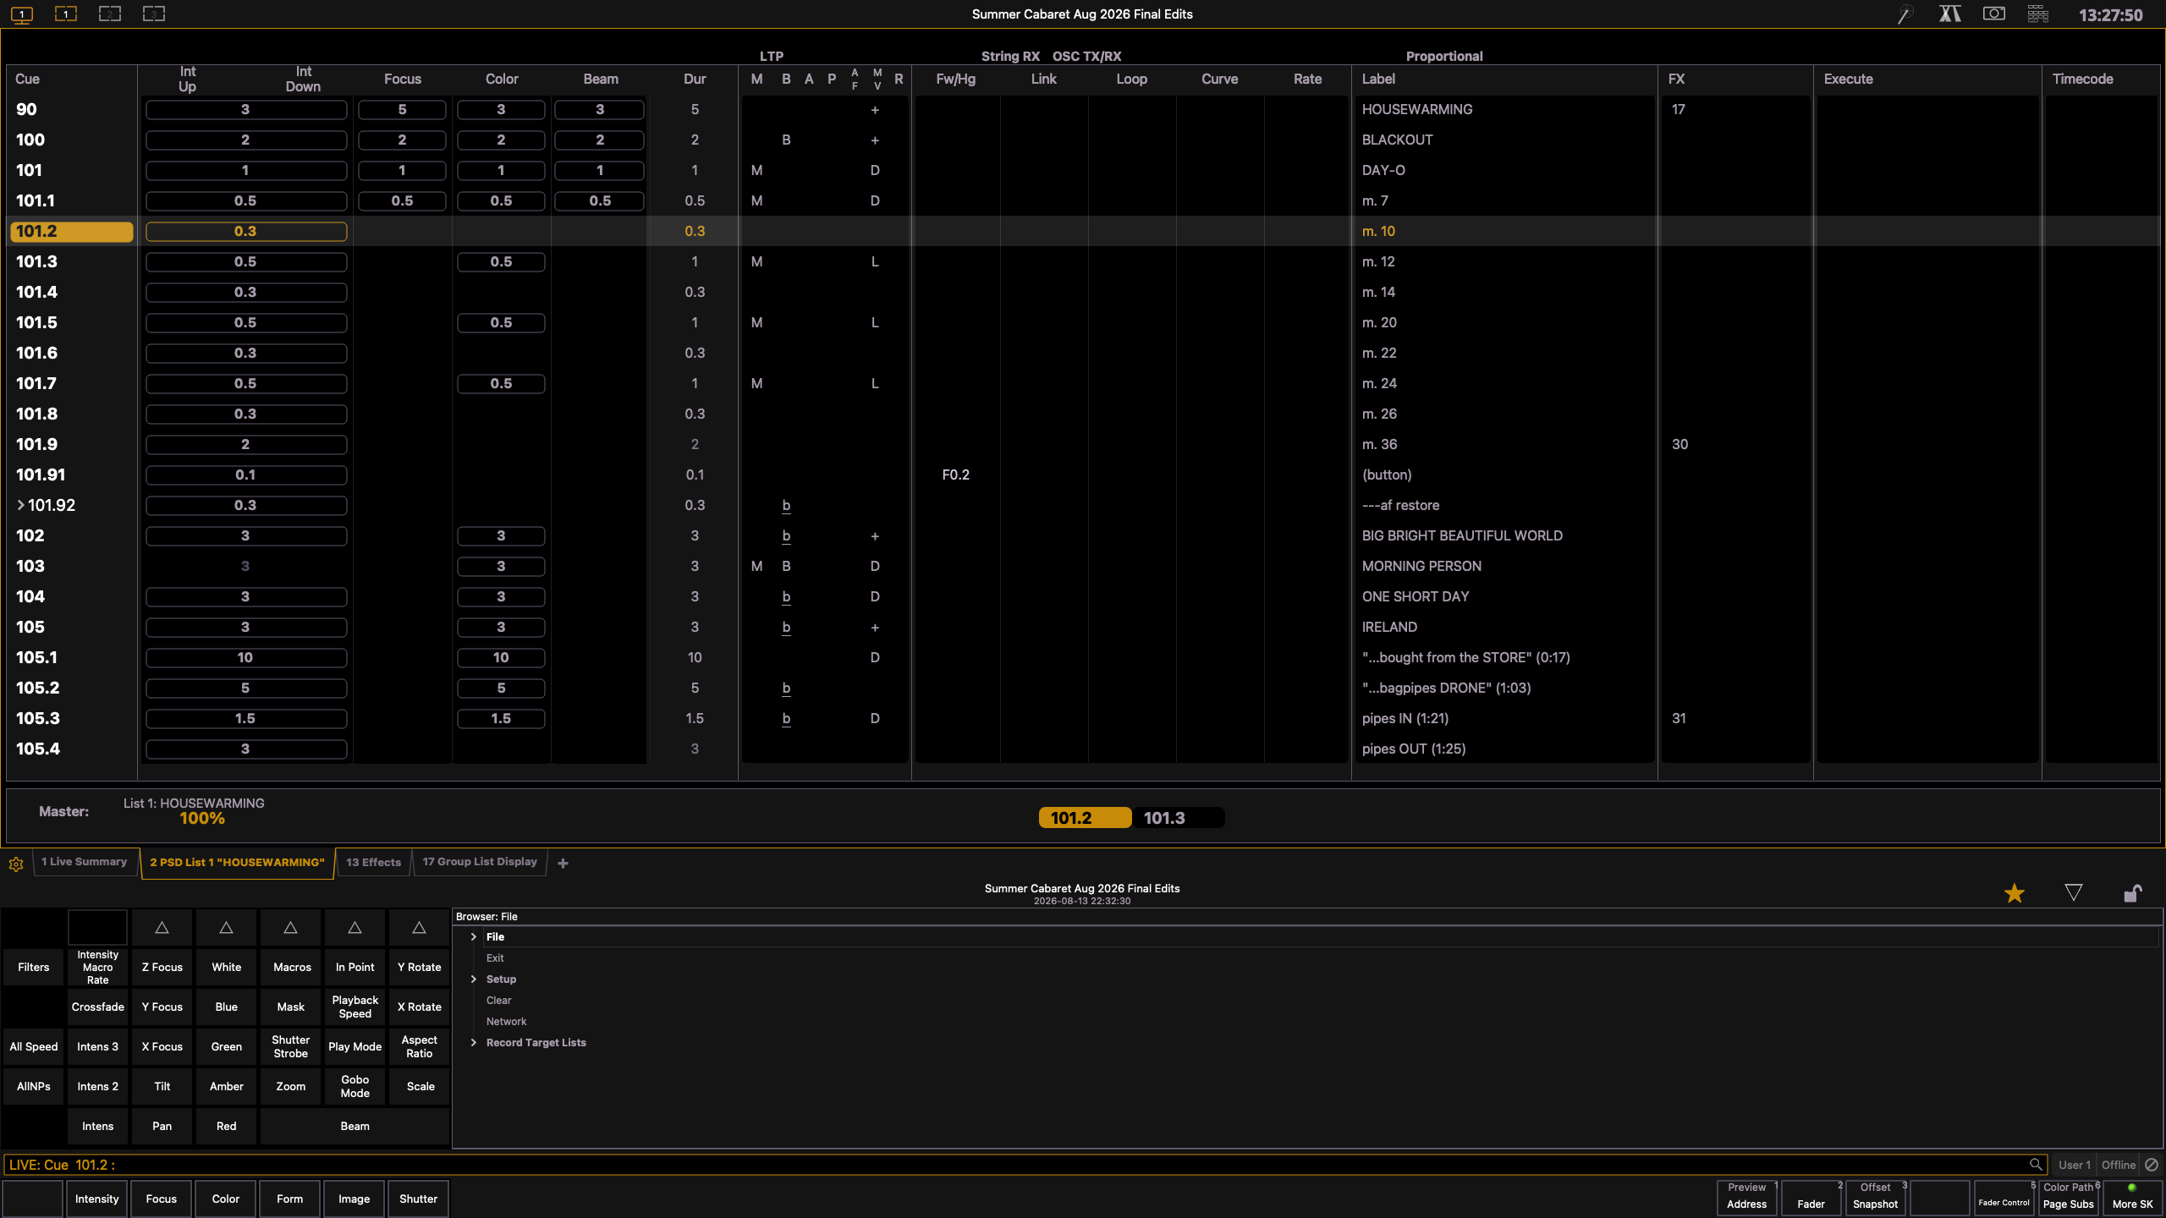Click the triangle icon above Macros
2166x1218 pixels.
(290, 928)
